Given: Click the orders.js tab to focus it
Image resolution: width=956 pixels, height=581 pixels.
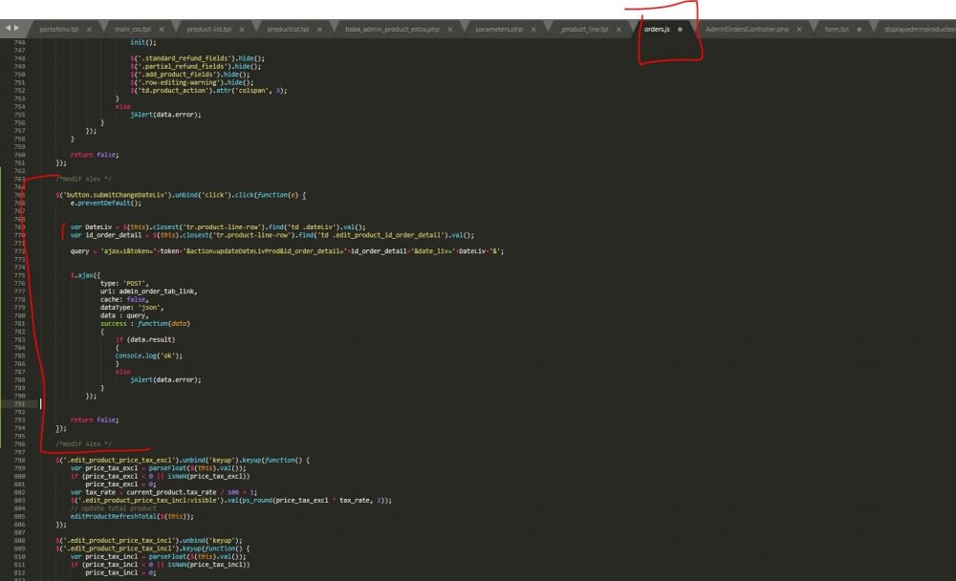Looking at the screenshot, I should tap(655, 29).
